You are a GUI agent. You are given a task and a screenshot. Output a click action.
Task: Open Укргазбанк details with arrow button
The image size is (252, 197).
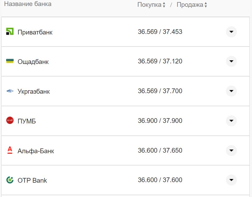click(231, 91)
